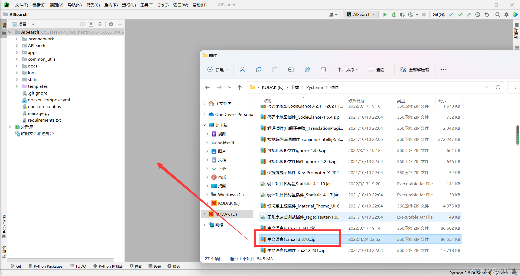Click the Explorer search box
This screenshot has height=276, width=520.
pyautogui.click(x=514, y=87)
